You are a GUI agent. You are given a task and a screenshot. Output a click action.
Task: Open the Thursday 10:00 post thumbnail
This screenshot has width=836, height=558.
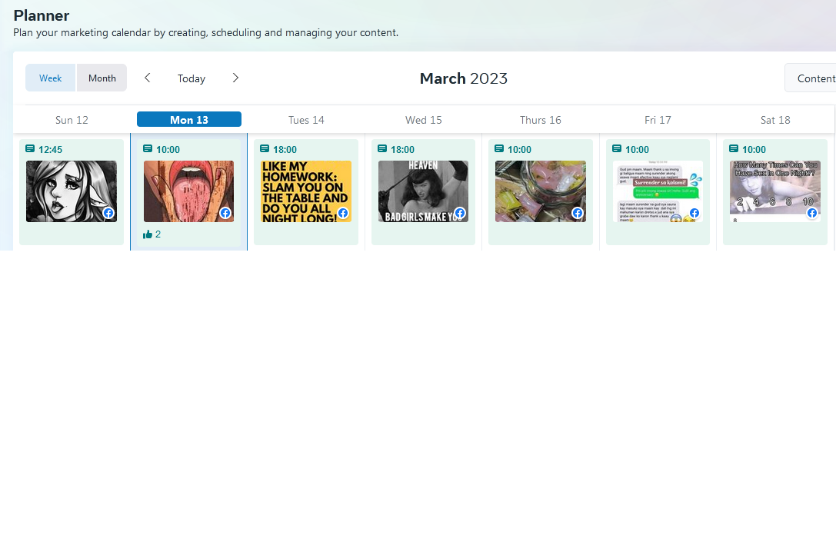point(541,191)
